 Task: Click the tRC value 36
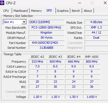click(x=92, y=87)
